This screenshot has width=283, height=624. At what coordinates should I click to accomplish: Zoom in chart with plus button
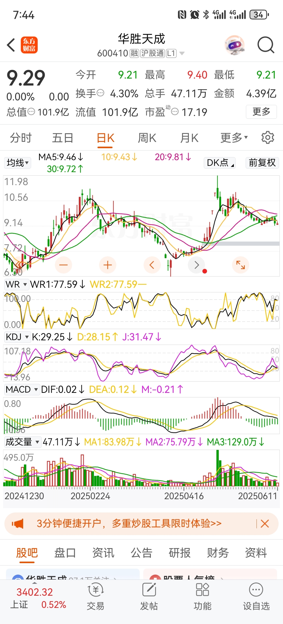108,265
